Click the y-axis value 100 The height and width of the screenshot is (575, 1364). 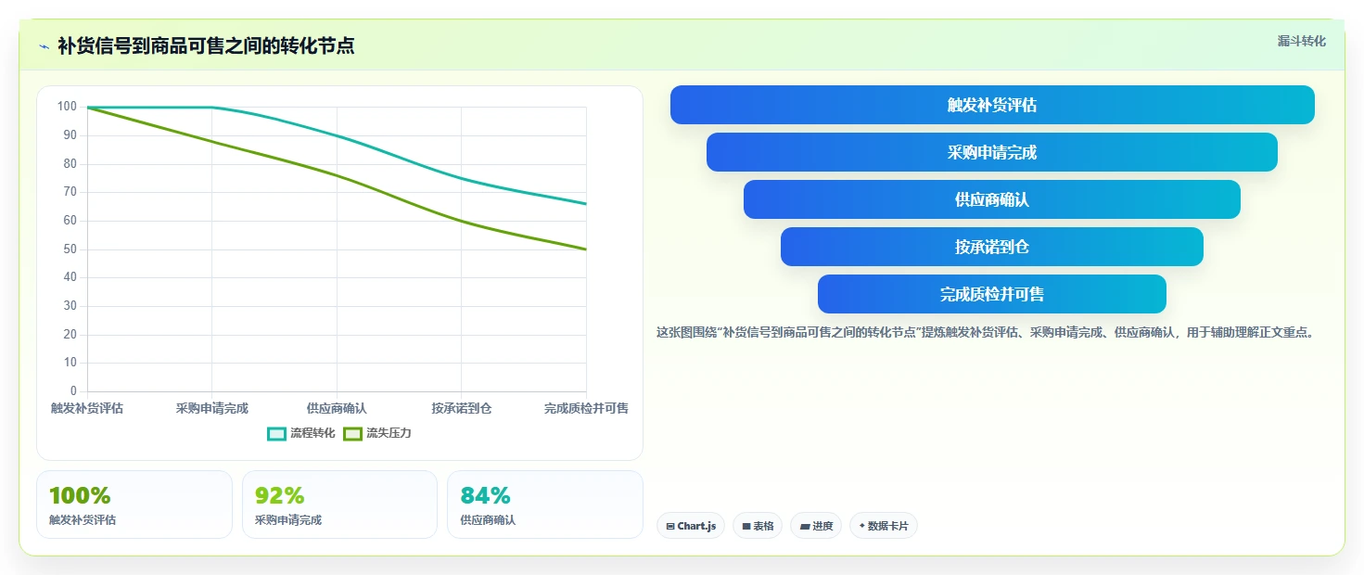[x=67, y=107]
